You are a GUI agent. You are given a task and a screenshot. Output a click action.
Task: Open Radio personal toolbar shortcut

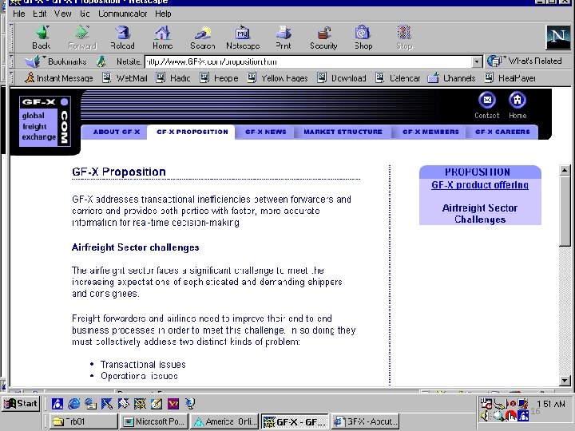tap(173, 78)
